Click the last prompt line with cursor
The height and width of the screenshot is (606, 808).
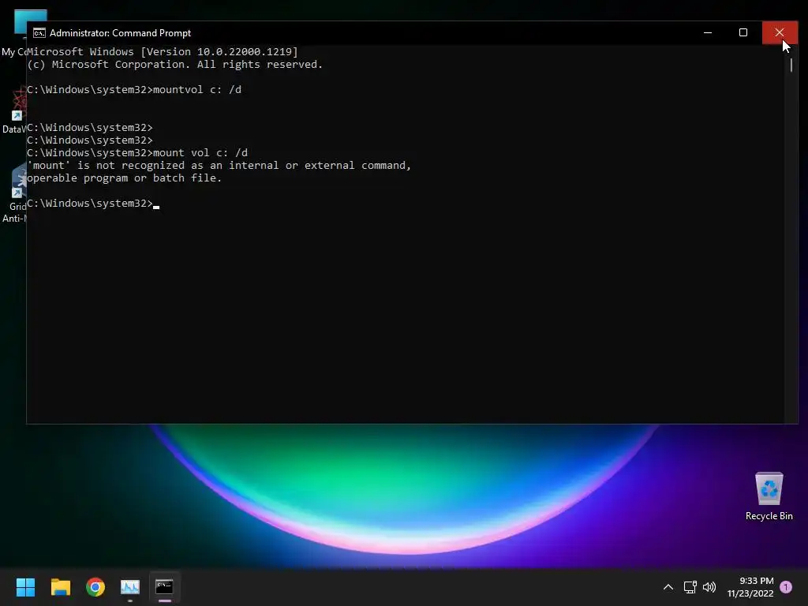[x=93, y=203]
